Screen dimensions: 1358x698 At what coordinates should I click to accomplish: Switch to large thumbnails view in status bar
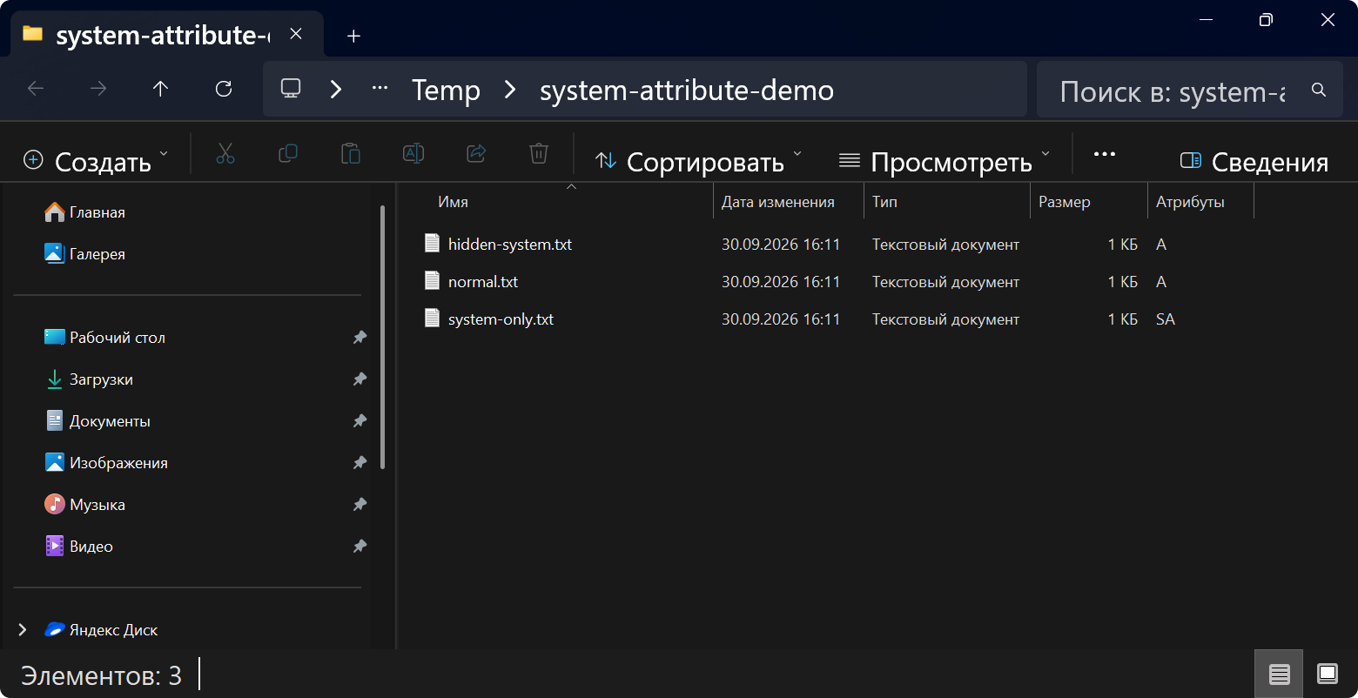(x=1328, y=674)
